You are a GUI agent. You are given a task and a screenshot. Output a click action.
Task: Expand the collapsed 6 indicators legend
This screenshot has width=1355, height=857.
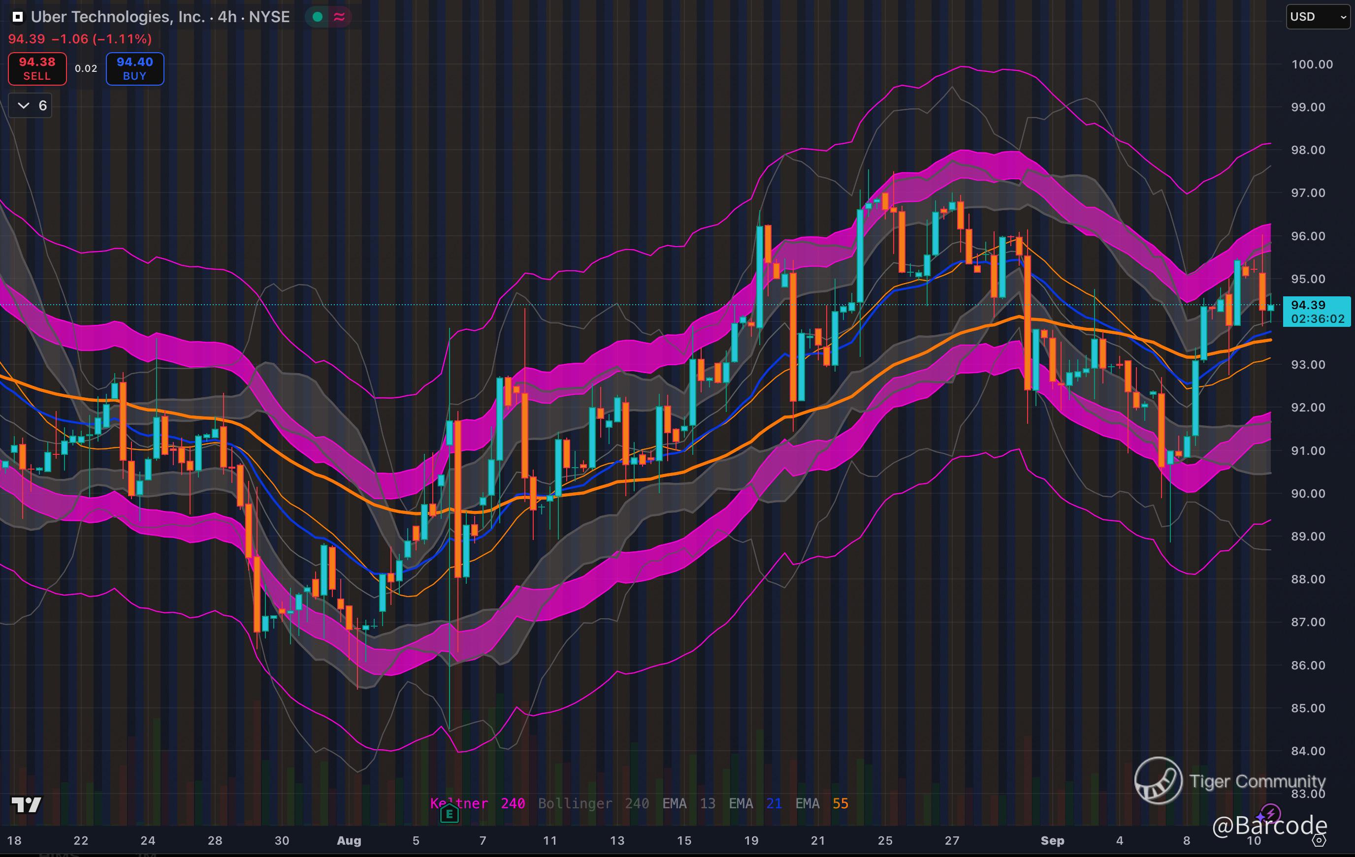pos(31,106)
